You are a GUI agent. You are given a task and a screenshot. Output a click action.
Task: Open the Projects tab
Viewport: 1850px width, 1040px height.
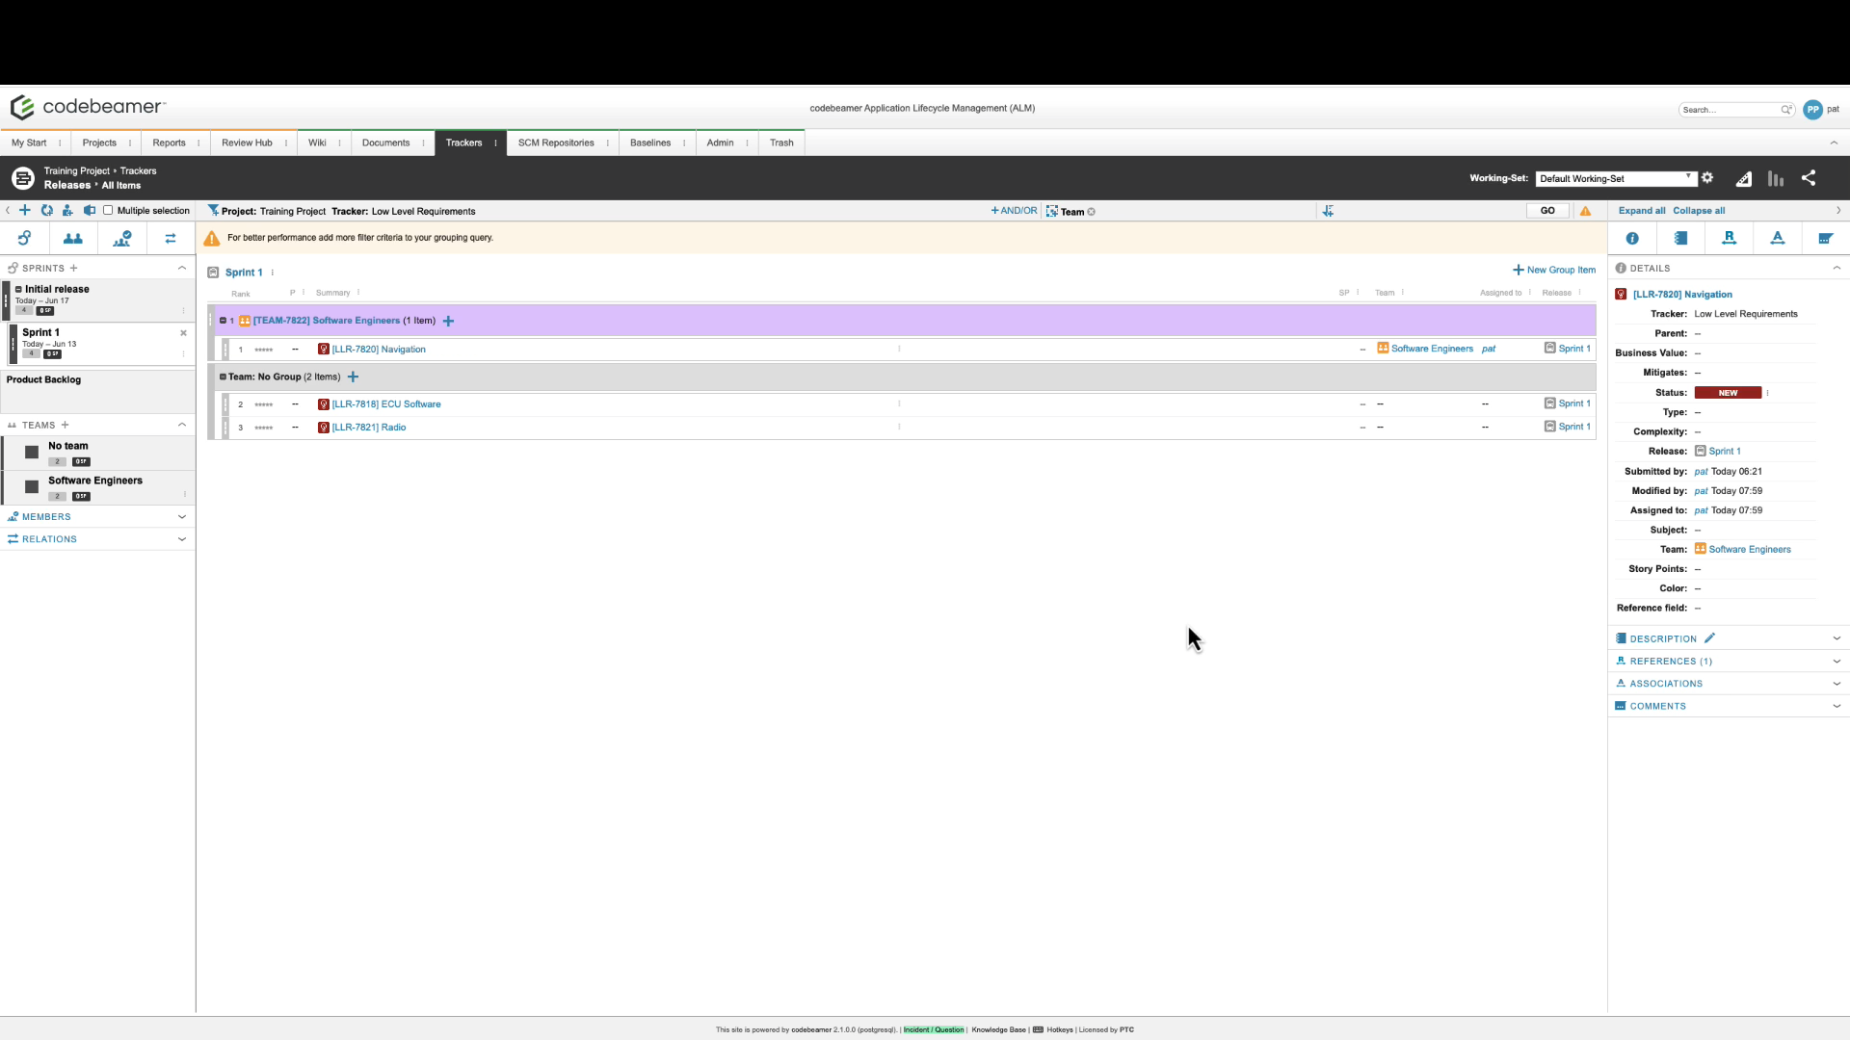pos(99,143)
